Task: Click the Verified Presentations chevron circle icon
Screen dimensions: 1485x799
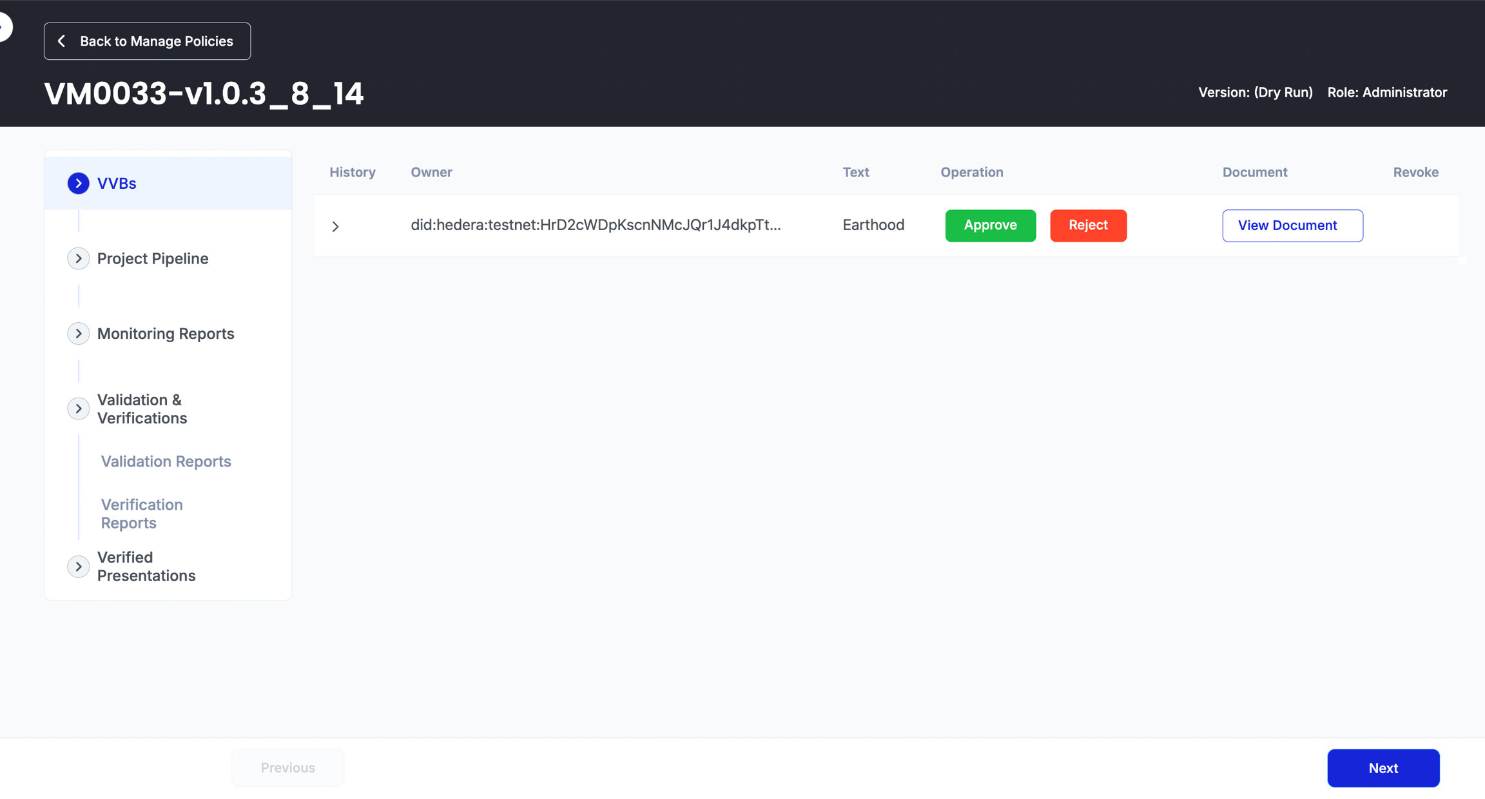Action: point(78,566)
